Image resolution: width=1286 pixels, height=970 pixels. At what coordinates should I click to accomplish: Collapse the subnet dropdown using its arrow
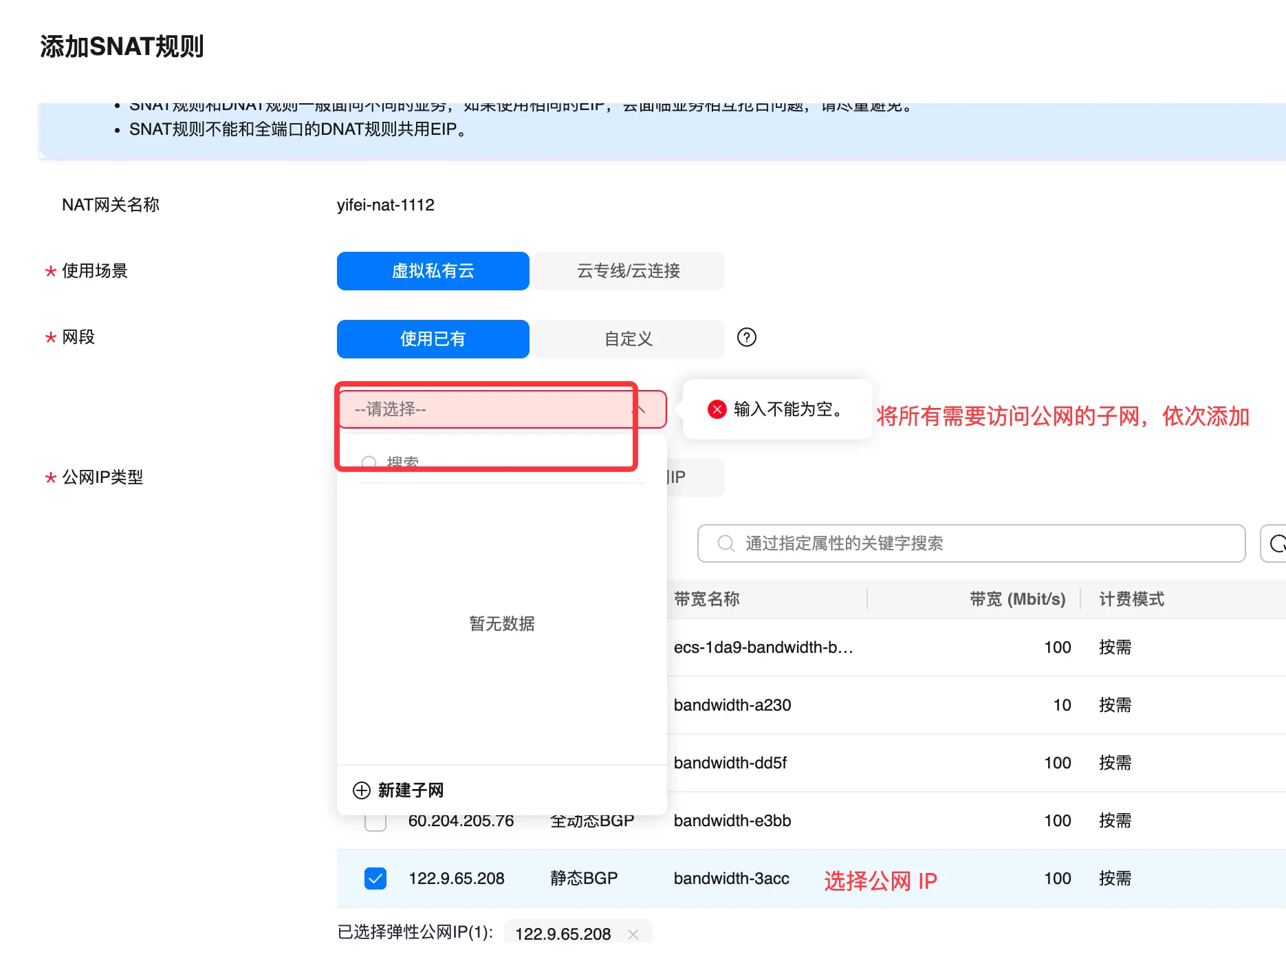pos(639,409)
